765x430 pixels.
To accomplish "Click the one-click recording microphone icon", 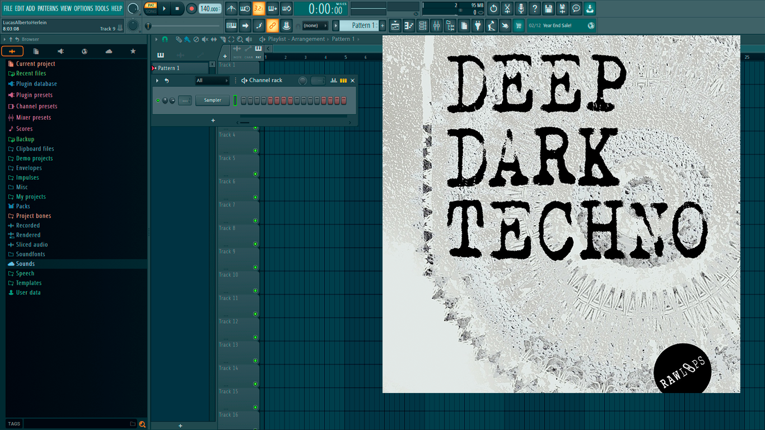I will click(521, 8).
